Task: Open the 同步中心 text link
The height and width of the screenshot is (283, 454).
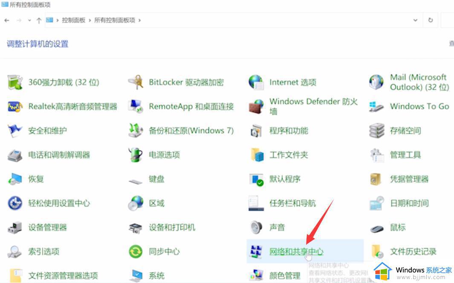Action: tap(164, 252)
